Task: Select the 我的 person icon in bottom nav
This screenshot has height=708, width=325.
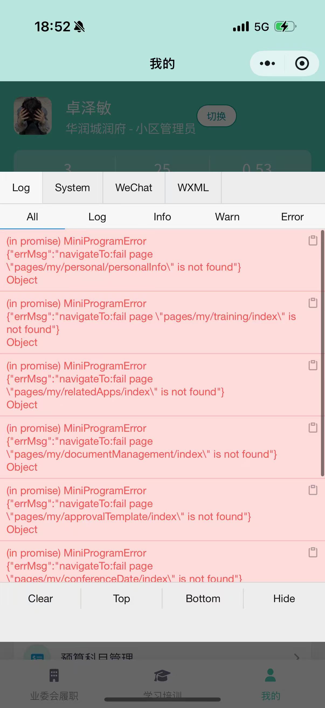Action: point(270,675)
